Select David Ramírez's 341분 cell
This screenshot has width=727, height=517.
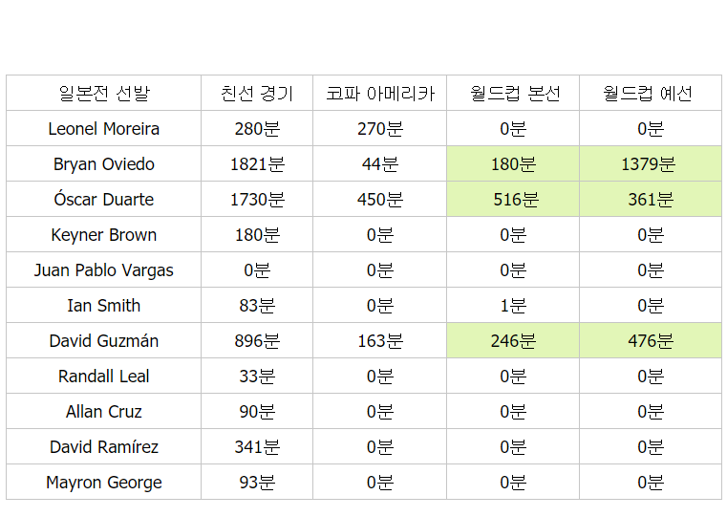pos(257,447)
